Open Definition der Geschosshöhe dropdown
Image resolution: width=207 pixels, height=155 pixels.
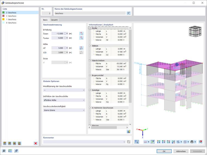(x=64, y=100)
